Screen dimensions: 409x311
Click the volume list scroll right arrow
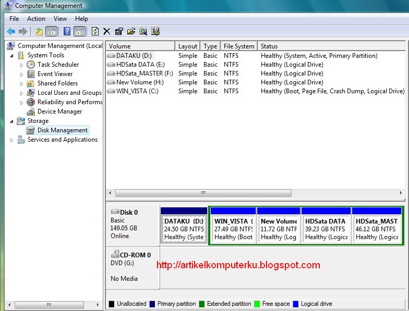tap(401, 193)
